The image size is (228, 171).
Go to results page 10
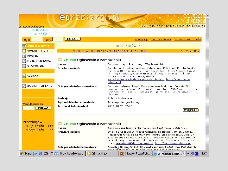click(98, 51)
